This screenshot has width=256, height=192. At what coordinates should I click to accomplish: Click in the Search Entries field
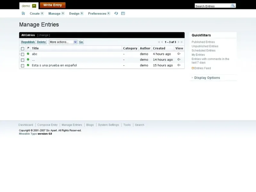212,6
